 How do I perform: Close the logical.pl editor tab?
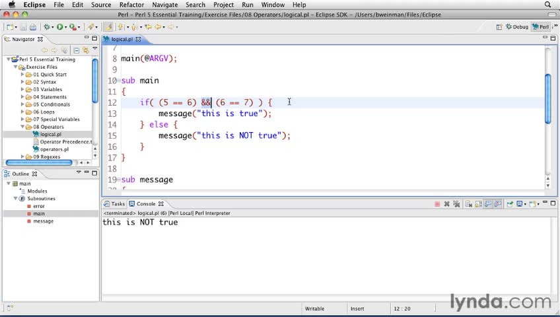[x=138, y=39]
